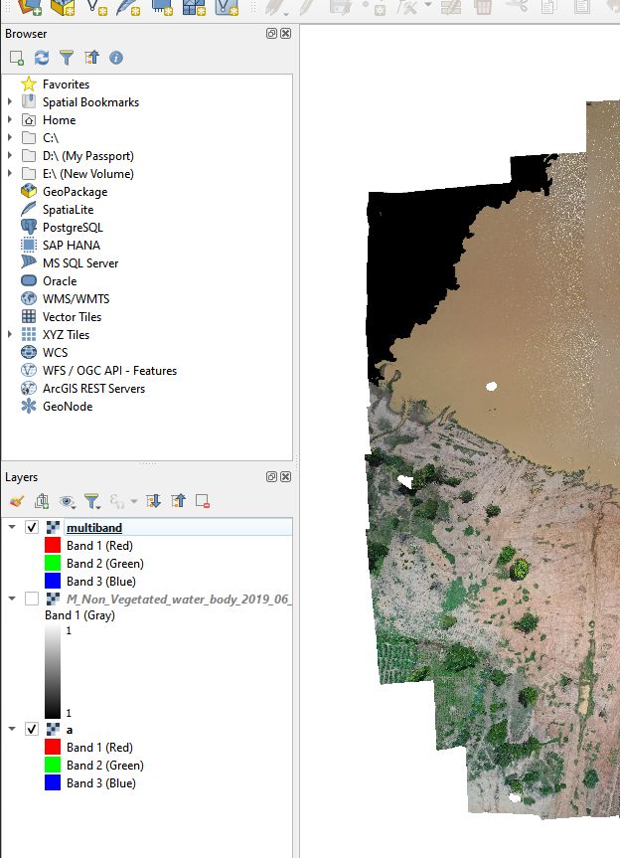Expand the C:\ drive node

[x=10, y=138]
